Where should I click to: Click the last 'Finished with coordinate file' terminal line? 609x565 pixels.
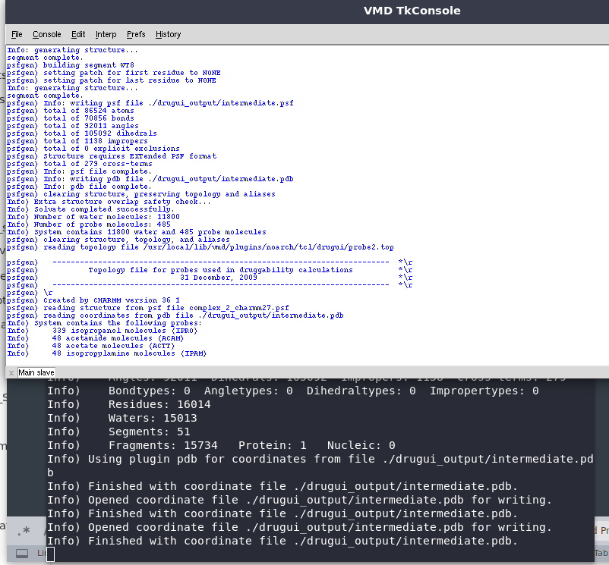(282, 541)
